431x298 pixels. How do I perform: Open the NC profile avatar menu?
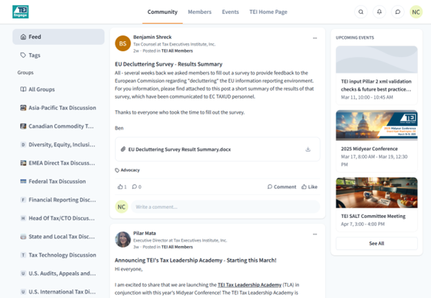pyautogui.click(x=416, y=12)
